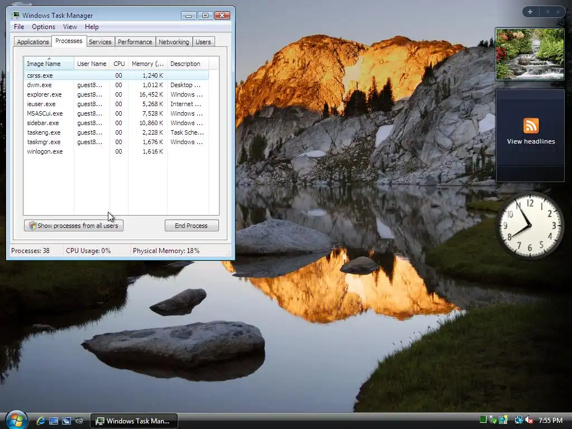Viewport: 572px width, 429px height.
Task: Click the RSS feed icon in gadget
Action: [531, 126]
